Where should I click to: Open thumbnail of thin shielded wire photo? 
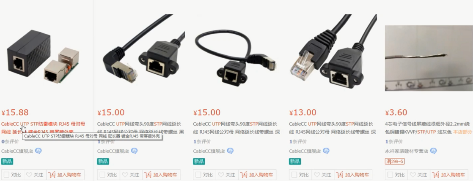click(429, 58)
